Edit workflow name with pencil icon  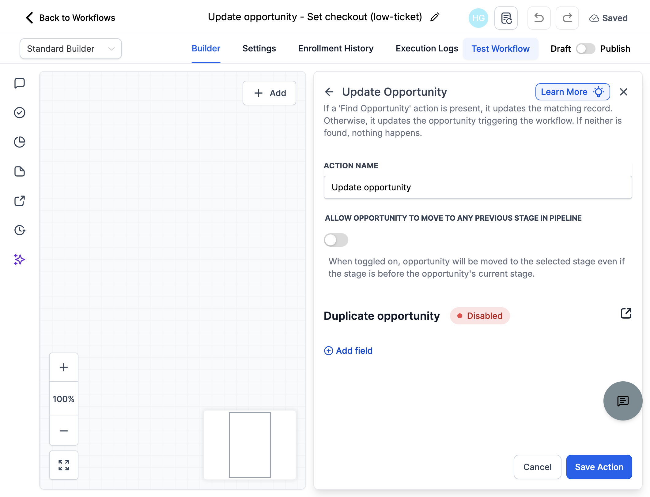[435, 17]
